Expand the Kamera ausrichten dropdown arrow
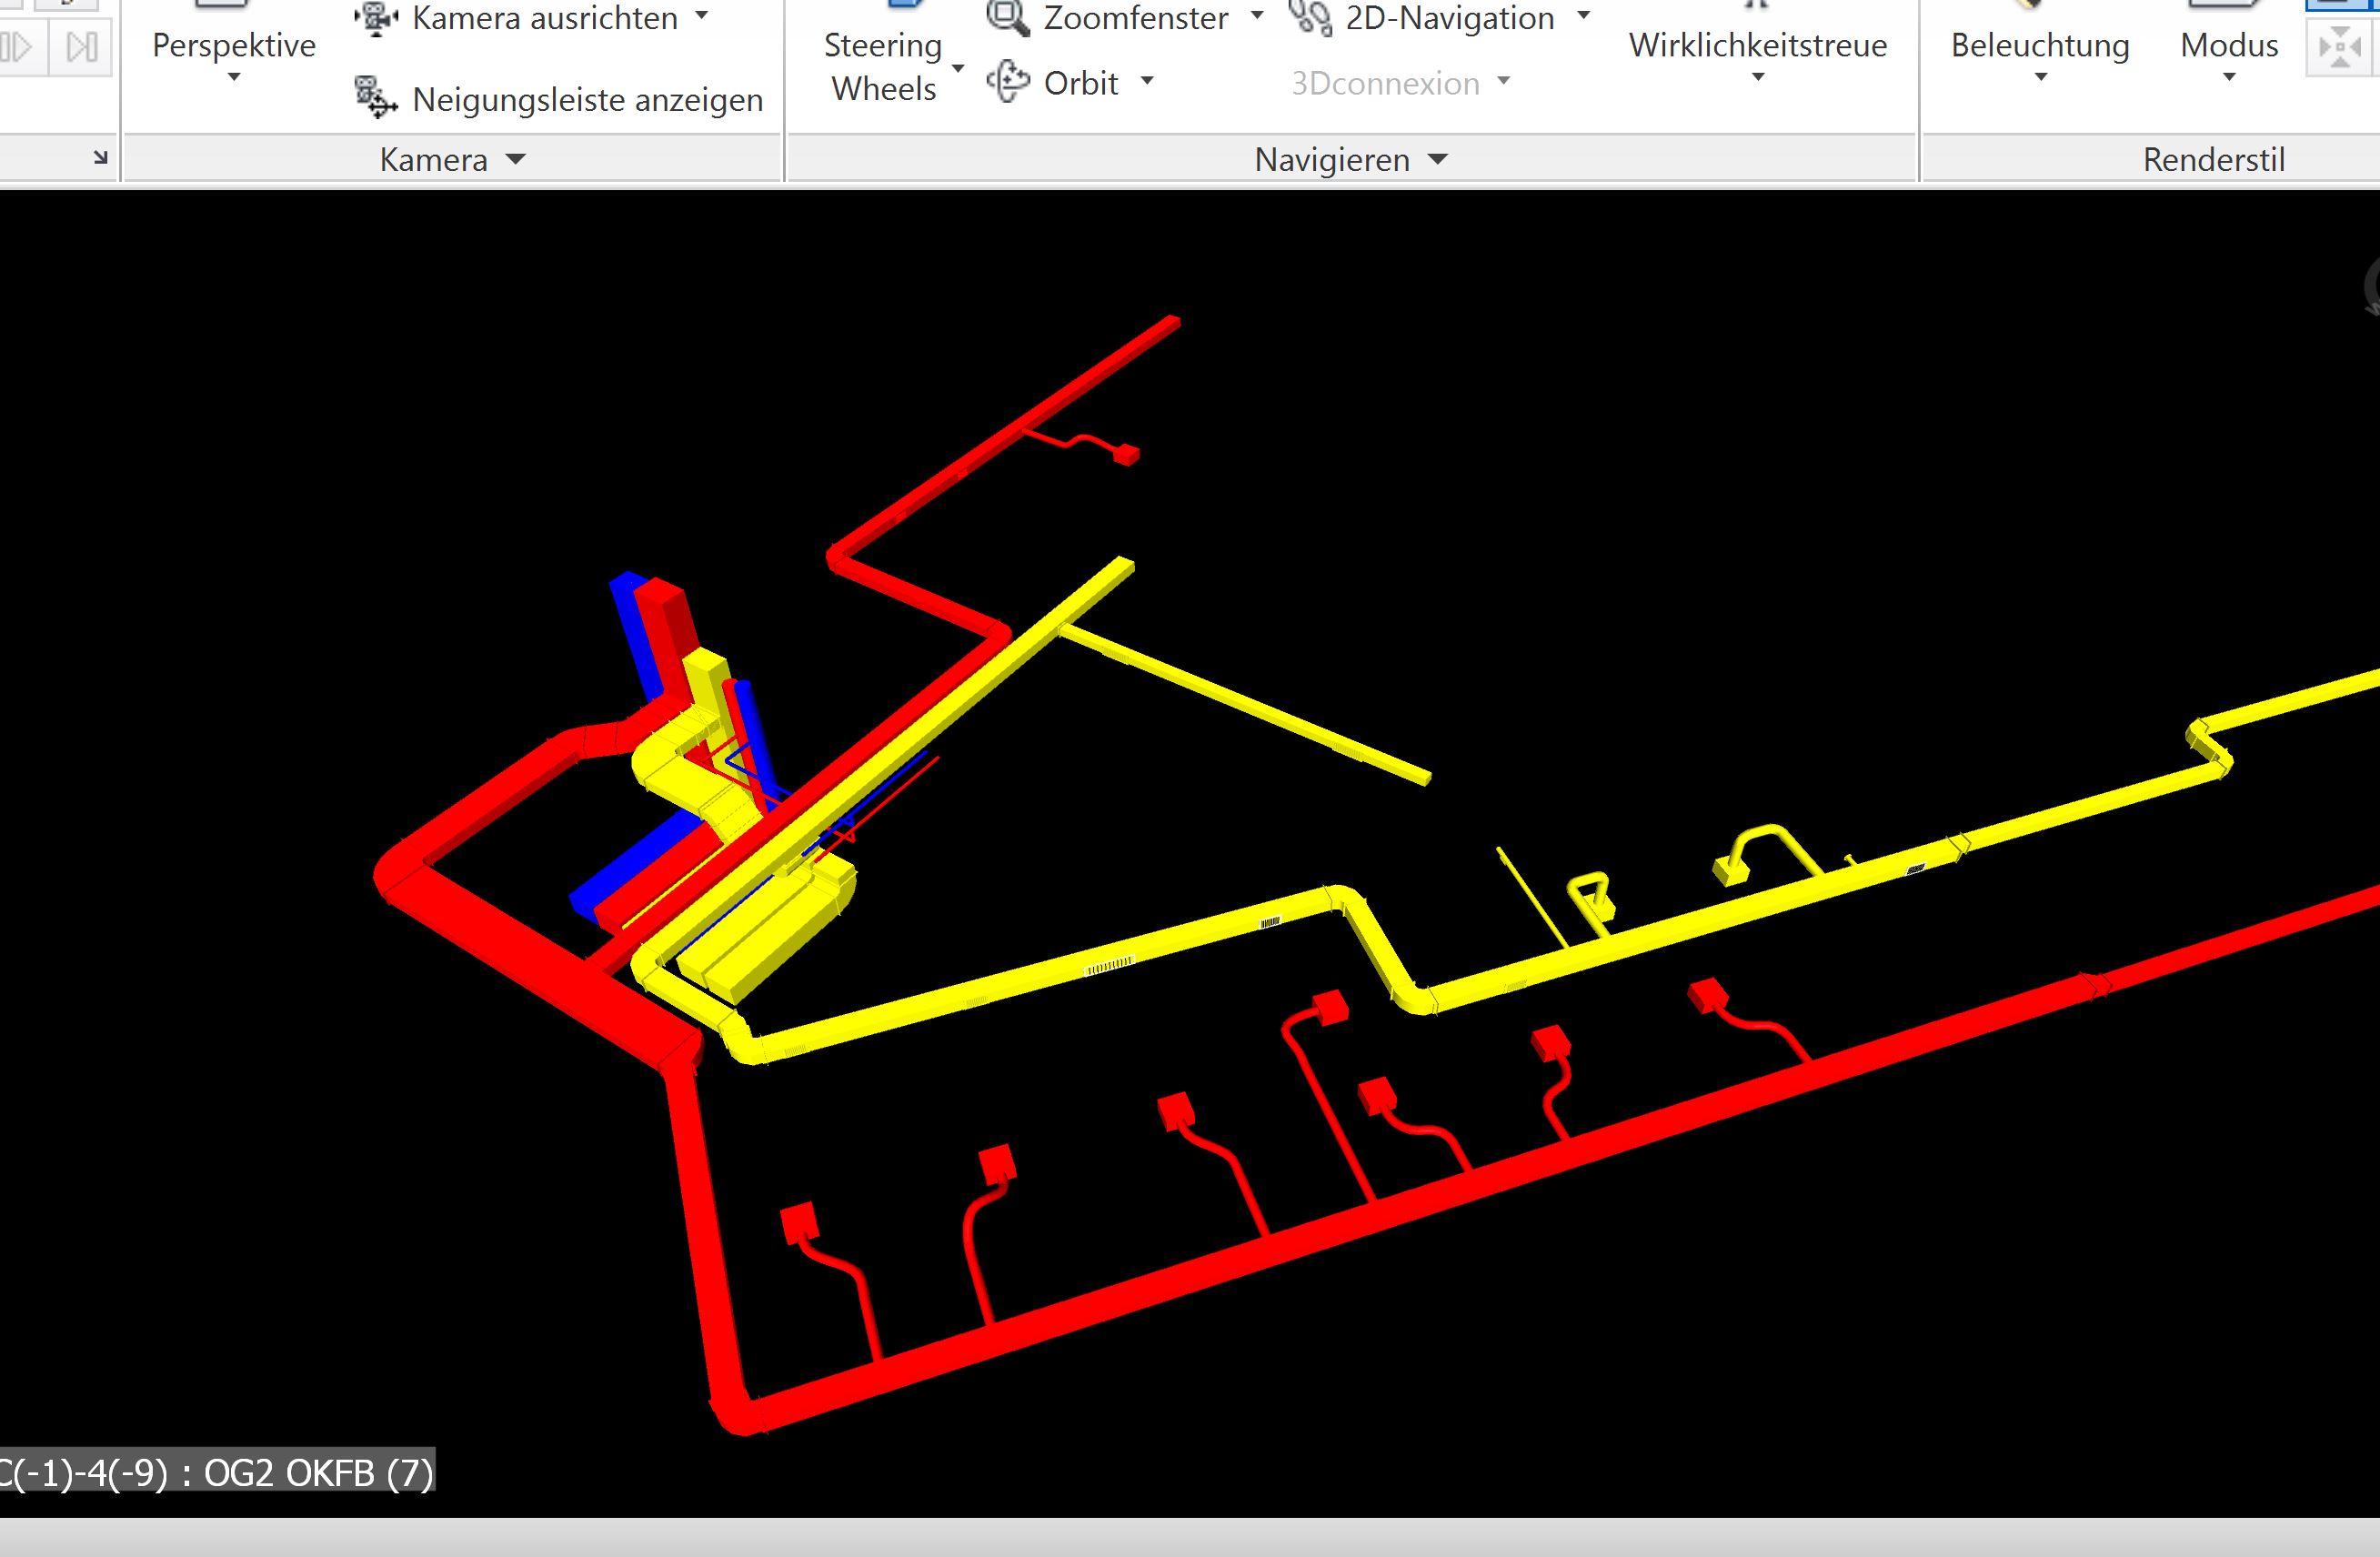Viewport: 2380px width, 1557px height. pyautogui.click(x=702, y=16)
